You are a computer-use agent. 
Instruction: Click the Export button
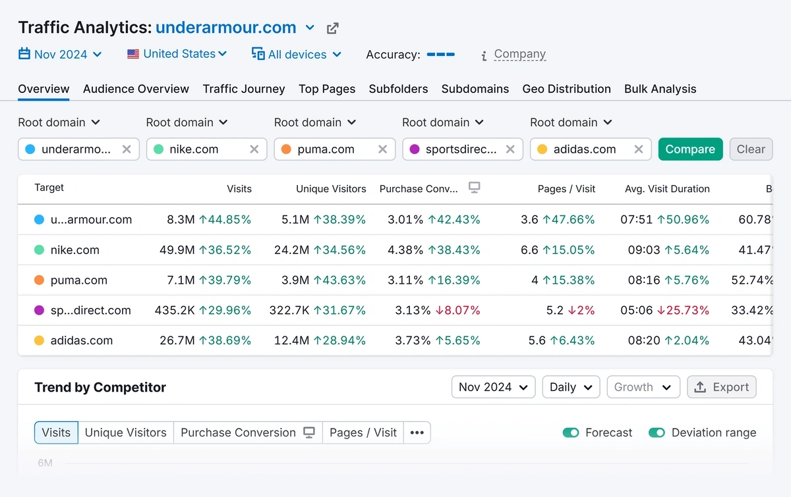(x=722, y=387)
